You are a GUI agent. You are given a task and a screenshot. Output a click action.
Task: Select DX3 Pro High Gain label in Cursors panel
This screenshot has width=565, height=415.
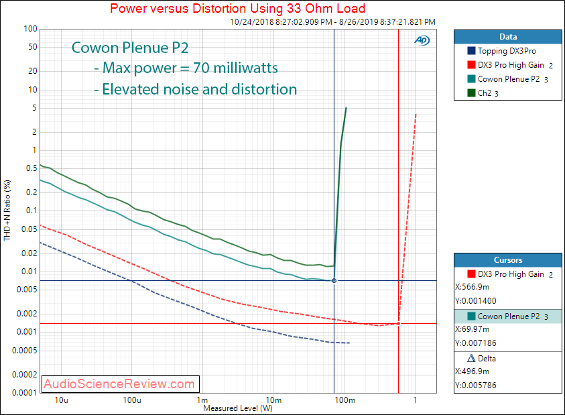click(511, 274)
